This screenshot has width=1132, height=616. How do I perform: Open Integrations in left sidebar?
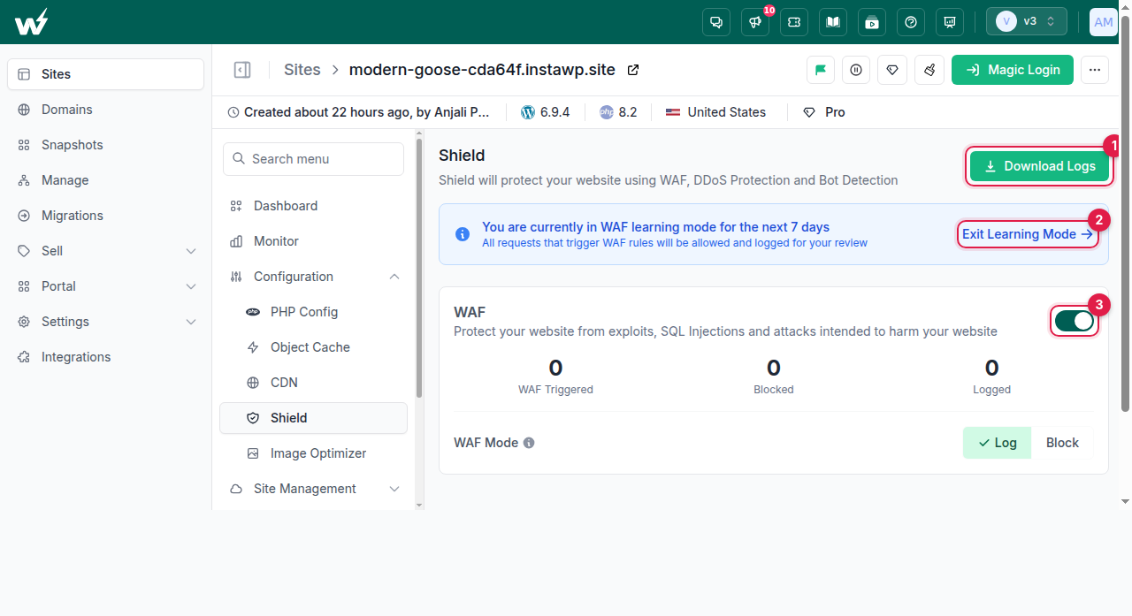point(106,357)
